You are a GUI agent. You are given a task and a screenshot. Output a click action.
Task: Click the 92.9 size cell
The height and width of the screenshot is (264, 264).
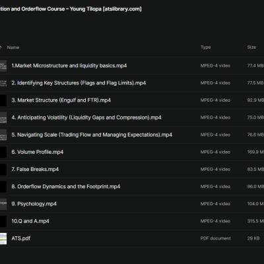[x=255, y=100]
